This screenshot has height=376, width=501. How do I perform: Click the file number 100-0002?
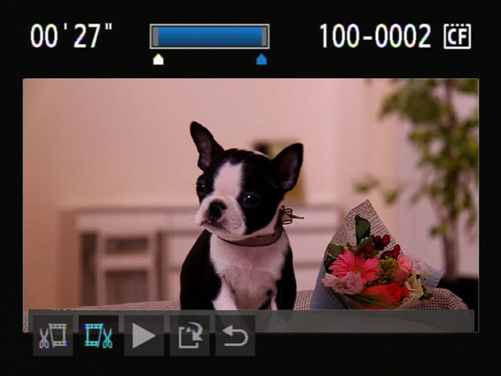(x=375, y=36)
